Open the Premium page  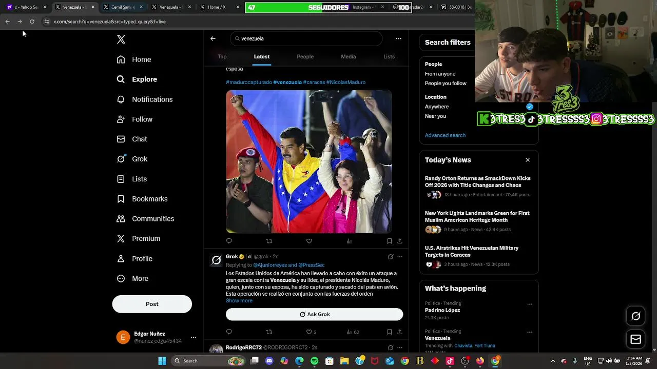[x=139, y=238]
